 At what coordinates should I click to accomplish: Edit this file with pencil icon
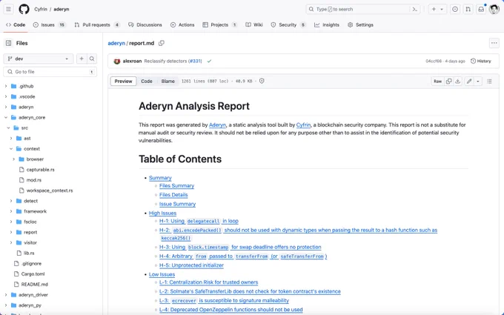[469, 82]
